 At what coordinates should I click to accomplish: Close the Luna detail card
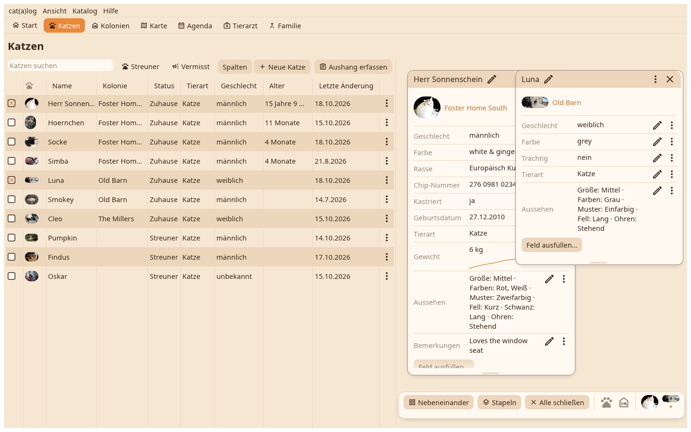tap(670, 79)
